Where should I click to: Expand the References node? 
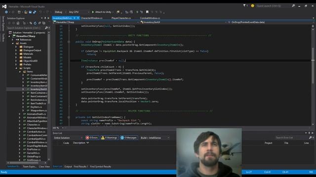[12, 40]
